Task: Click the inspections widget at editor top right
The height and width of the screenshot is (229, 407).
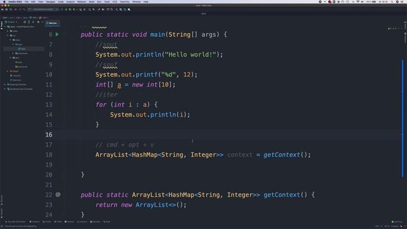Action: tap(394, 28)
